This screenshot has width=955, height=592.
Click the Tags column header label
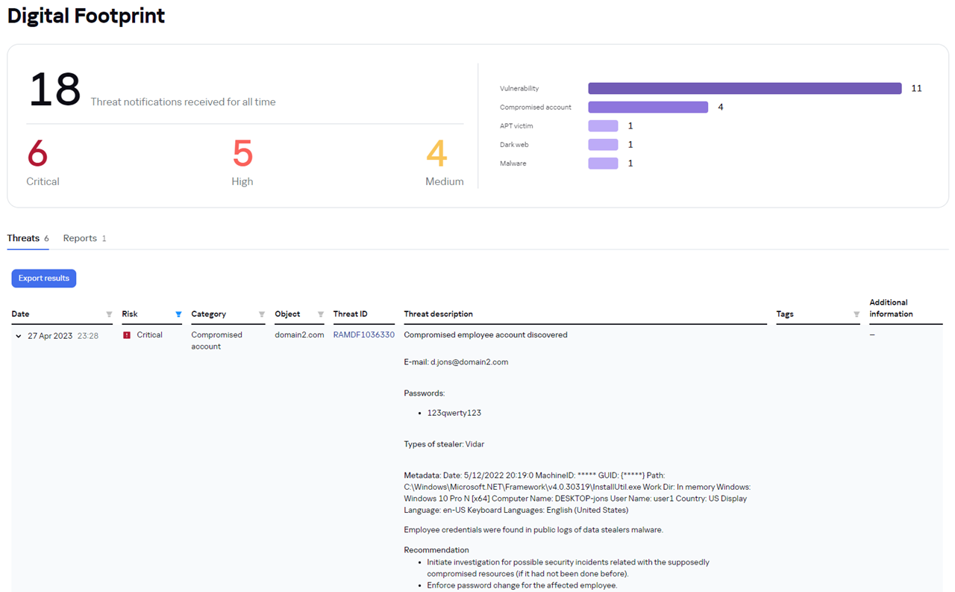pos(785,314)
